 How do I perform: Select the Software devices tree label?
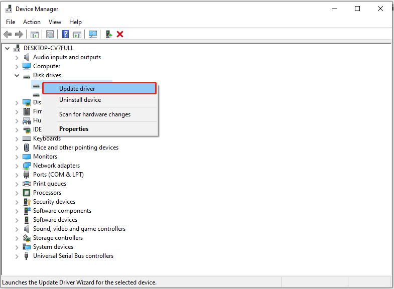point(55,220)
